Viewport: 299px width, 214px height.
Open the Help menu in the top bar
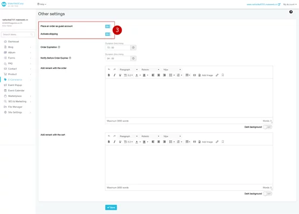tap(42, 4)
